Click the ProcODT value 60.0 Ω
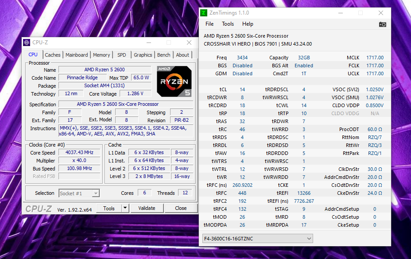Viewport: 411px width, 259px height. point(375,129)
